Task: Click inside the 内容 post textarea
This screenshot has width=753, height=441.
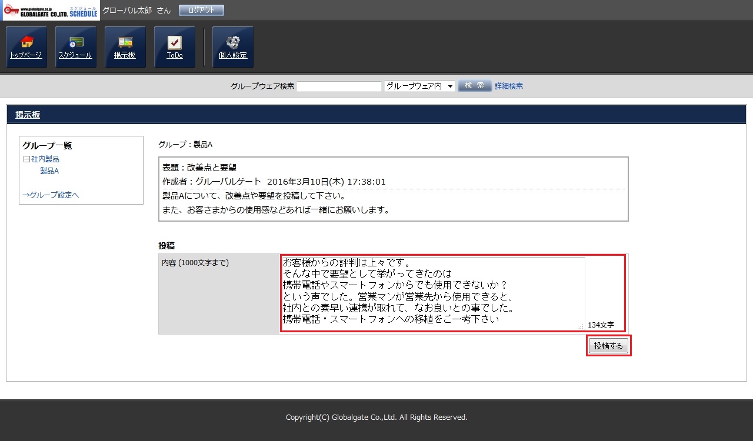Action: (432, 293)
